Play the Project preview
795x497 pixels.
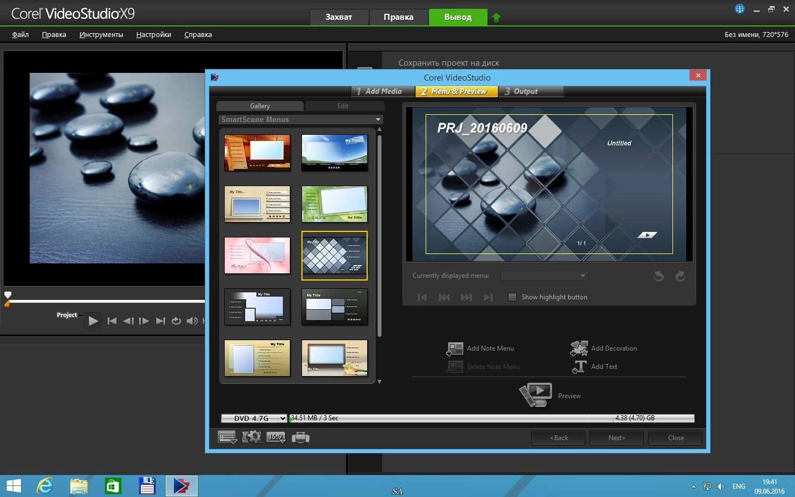click(x=93, y=321)
